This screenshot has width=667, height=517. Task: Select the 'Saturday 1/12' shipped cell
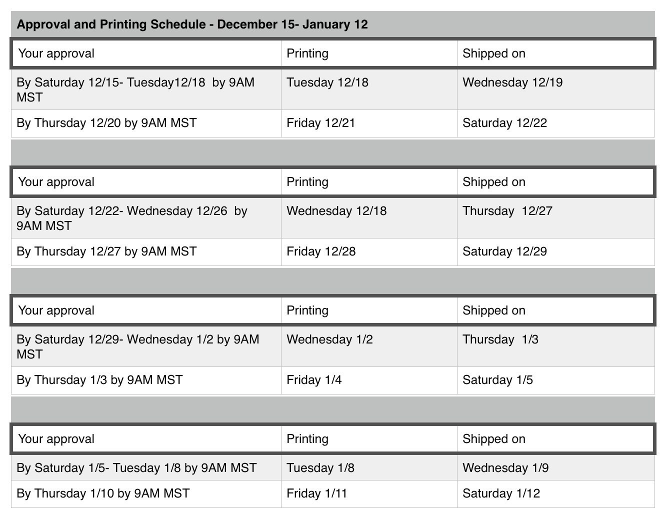click(555, 493)
